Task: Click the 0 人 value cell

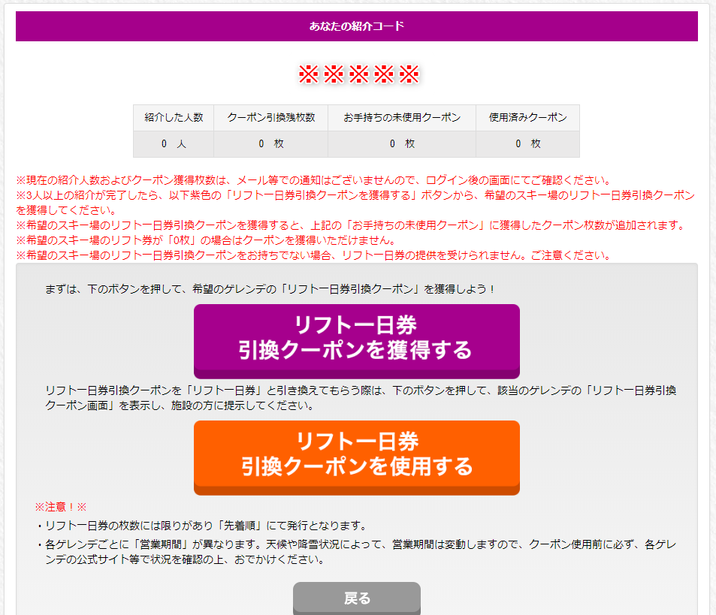Action: [x=174, y=144]
